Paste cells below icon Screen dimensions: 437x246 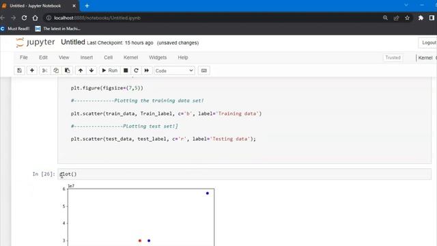pyautogui.click(x=68, y=70)
